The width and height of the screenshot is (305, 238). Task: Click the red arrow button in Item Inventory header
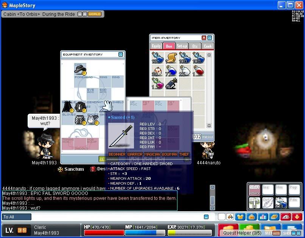click(x=204, y=38)
